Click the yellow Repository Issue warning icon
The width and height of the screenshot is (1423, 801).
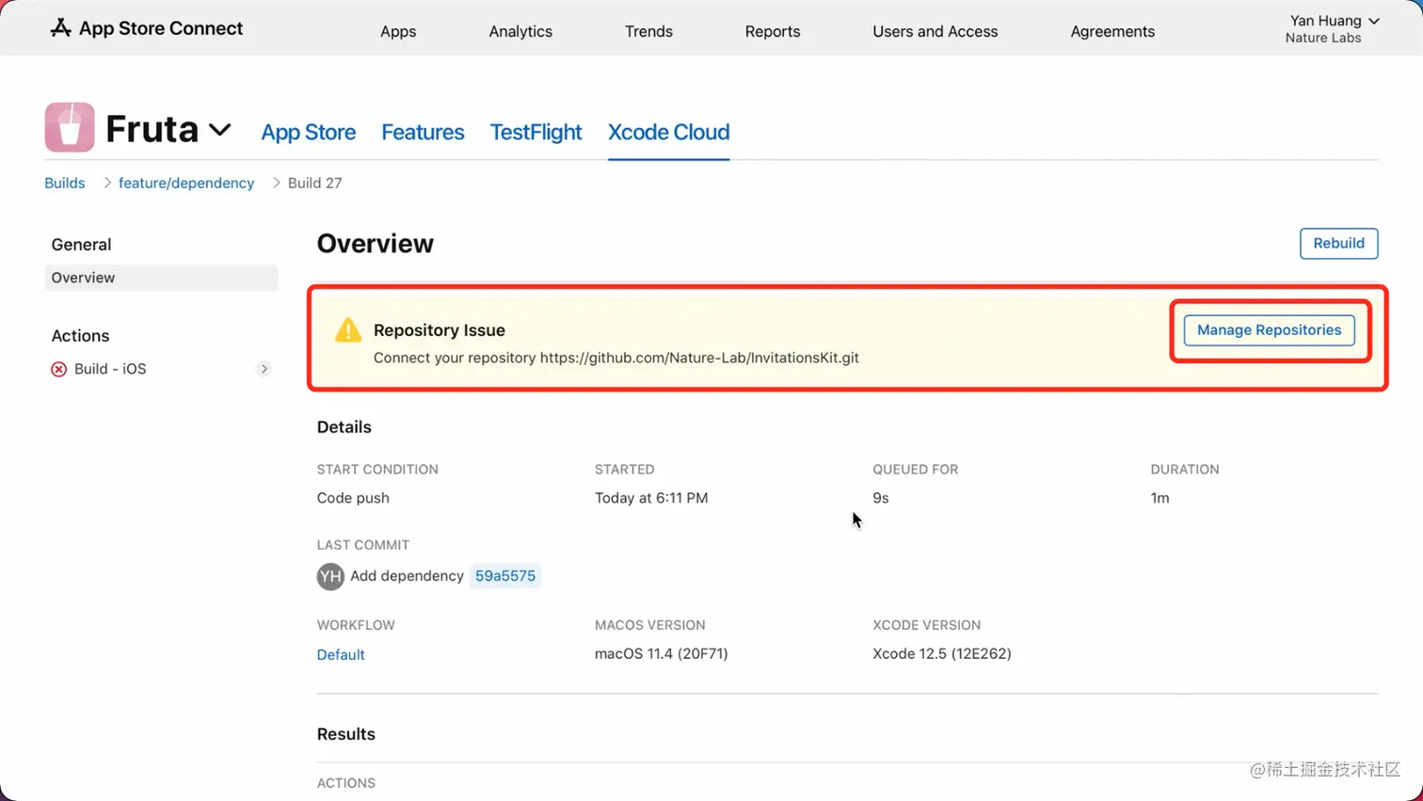click(x=348, y=329)
